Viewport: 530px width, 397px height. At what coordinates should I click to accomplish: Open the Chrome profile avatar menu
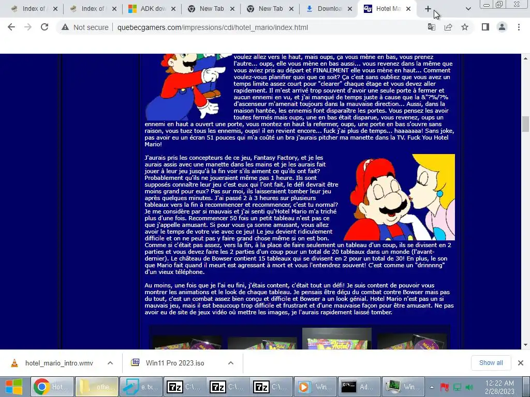pyautogui.click(x=502, y=27)
